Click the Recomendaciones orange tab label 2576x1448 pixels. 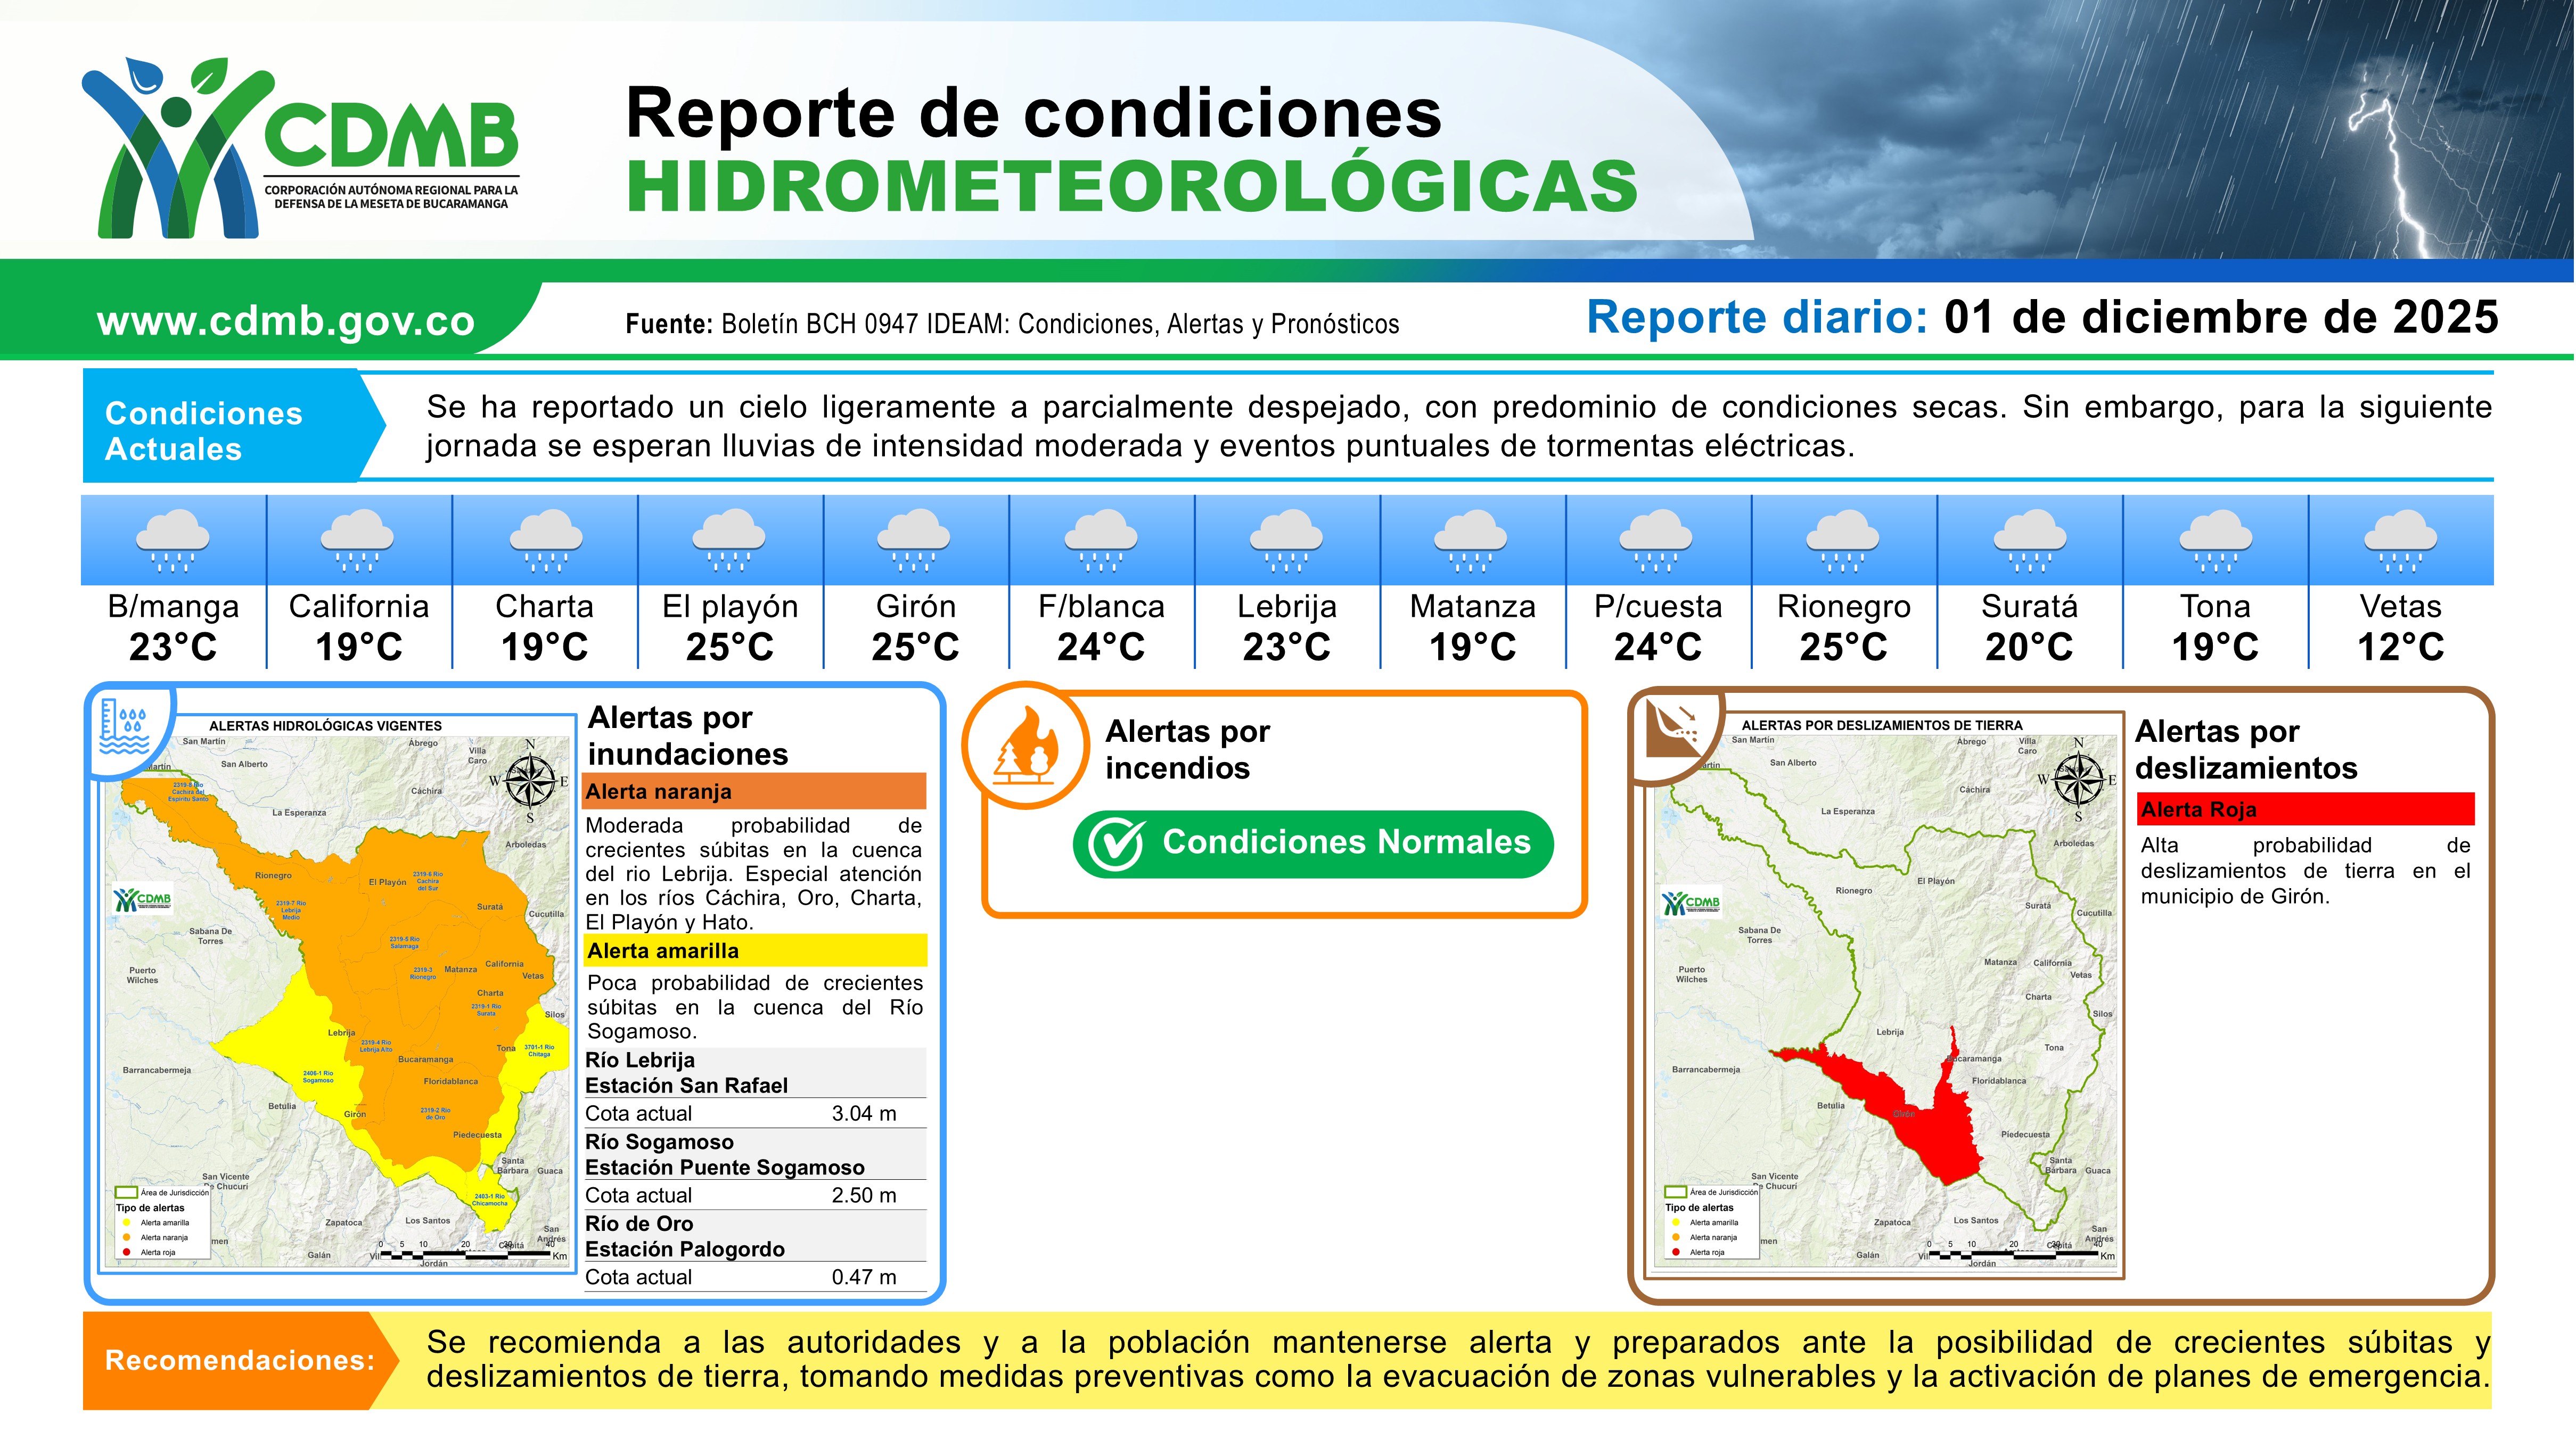240,1360
